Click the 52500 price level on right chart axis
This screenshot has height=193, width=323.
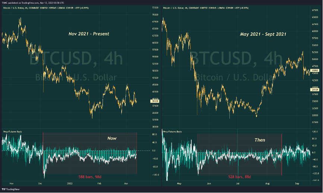(x=315, y=52)
